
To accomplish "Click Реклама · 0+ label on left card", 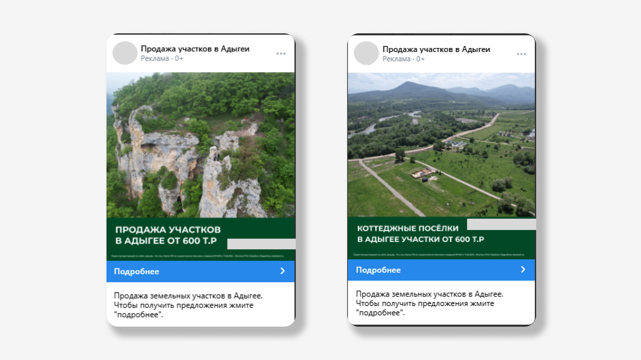I will (162, 59).
